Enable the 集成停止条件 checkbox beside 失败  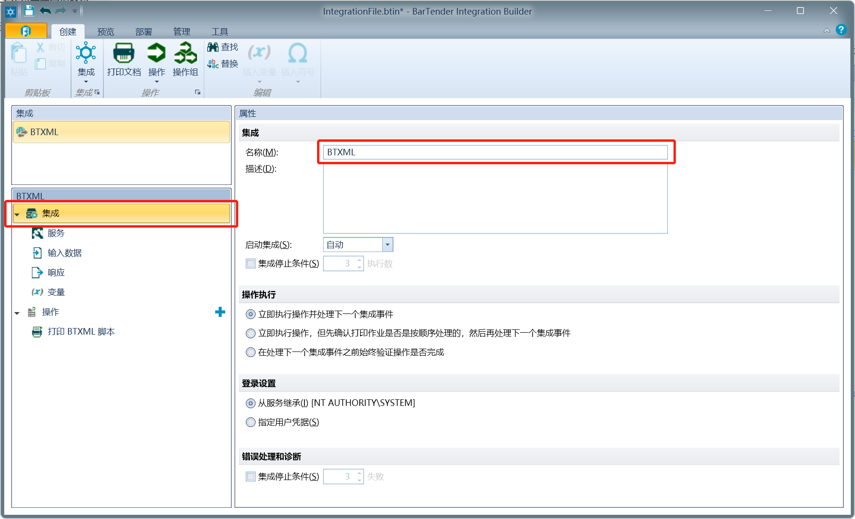251,477
